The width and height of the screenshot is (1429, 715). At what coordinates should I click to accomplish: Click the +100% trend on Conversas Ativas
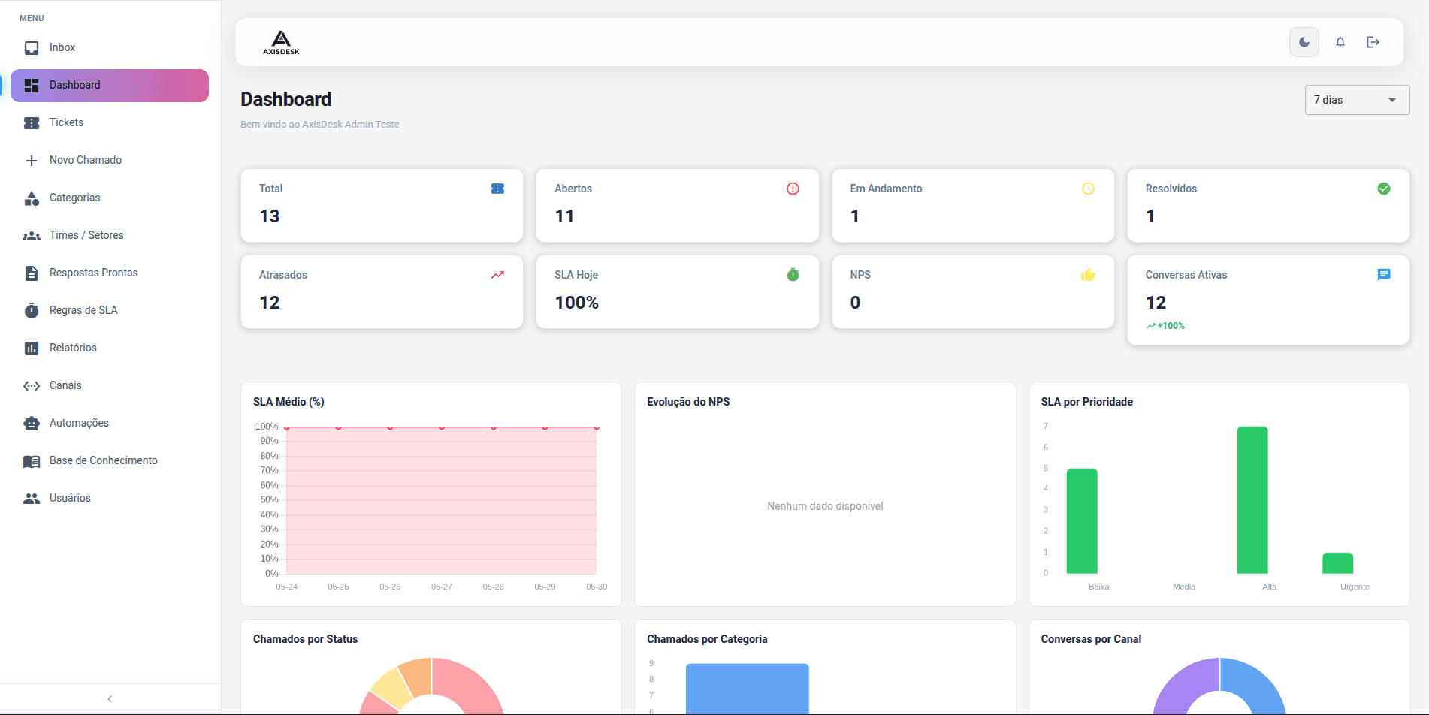coord(1165,326)
